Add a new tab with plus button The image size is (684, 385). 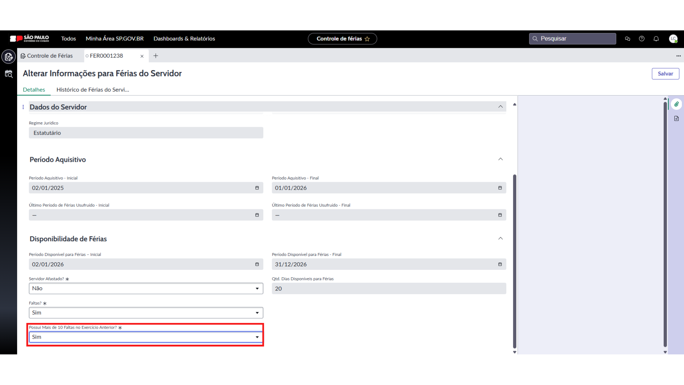coord(156,56)
